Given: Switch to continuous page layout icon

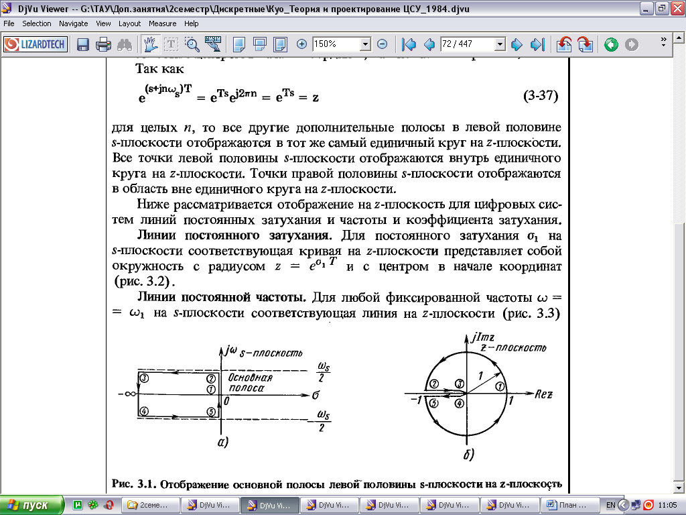Looking at the screenshot, I should tap(260, 44).
